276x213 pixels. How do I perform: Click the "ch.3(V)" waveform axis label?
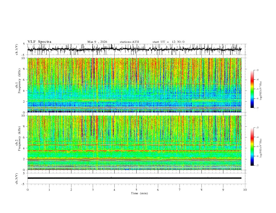pyautogui.click(x=17, y=179)
